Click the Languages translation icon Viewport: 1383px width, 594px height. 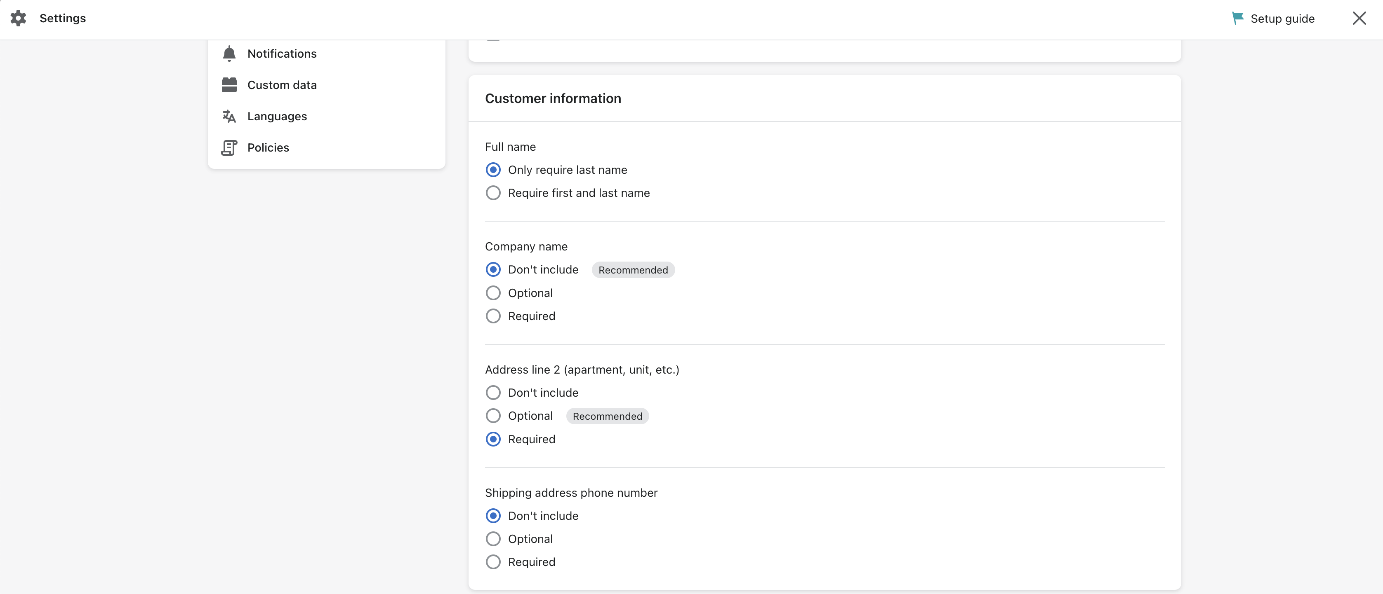[x=229, y=116]
